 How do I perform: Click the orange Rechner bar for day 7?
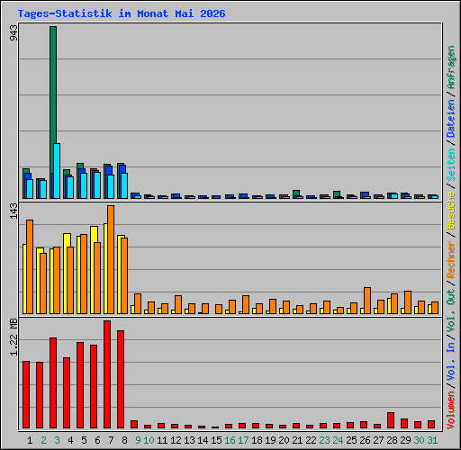tap(111, 260)
